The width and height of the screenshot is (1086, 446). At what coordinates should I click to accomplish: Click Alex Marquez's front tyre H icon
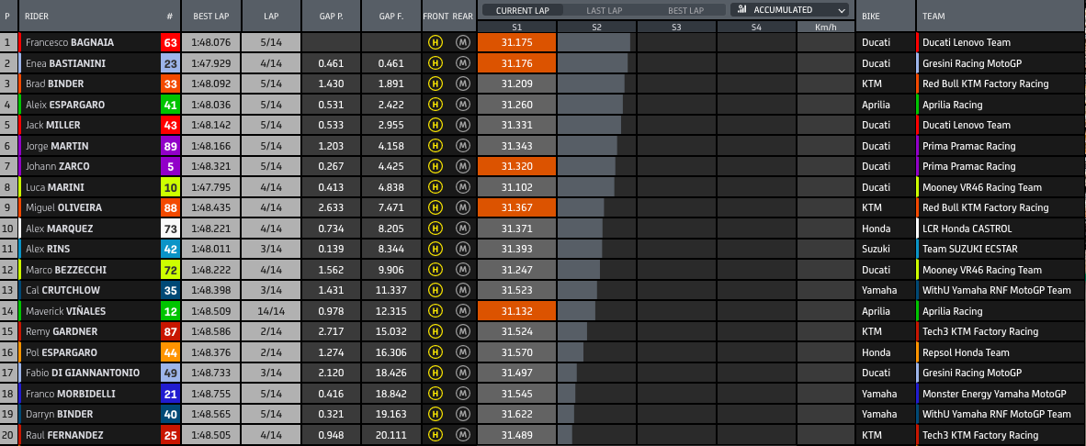(435, 229)
